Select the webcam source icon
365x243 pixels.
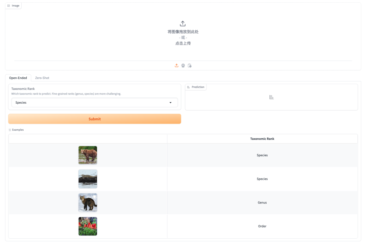point(183,65)
